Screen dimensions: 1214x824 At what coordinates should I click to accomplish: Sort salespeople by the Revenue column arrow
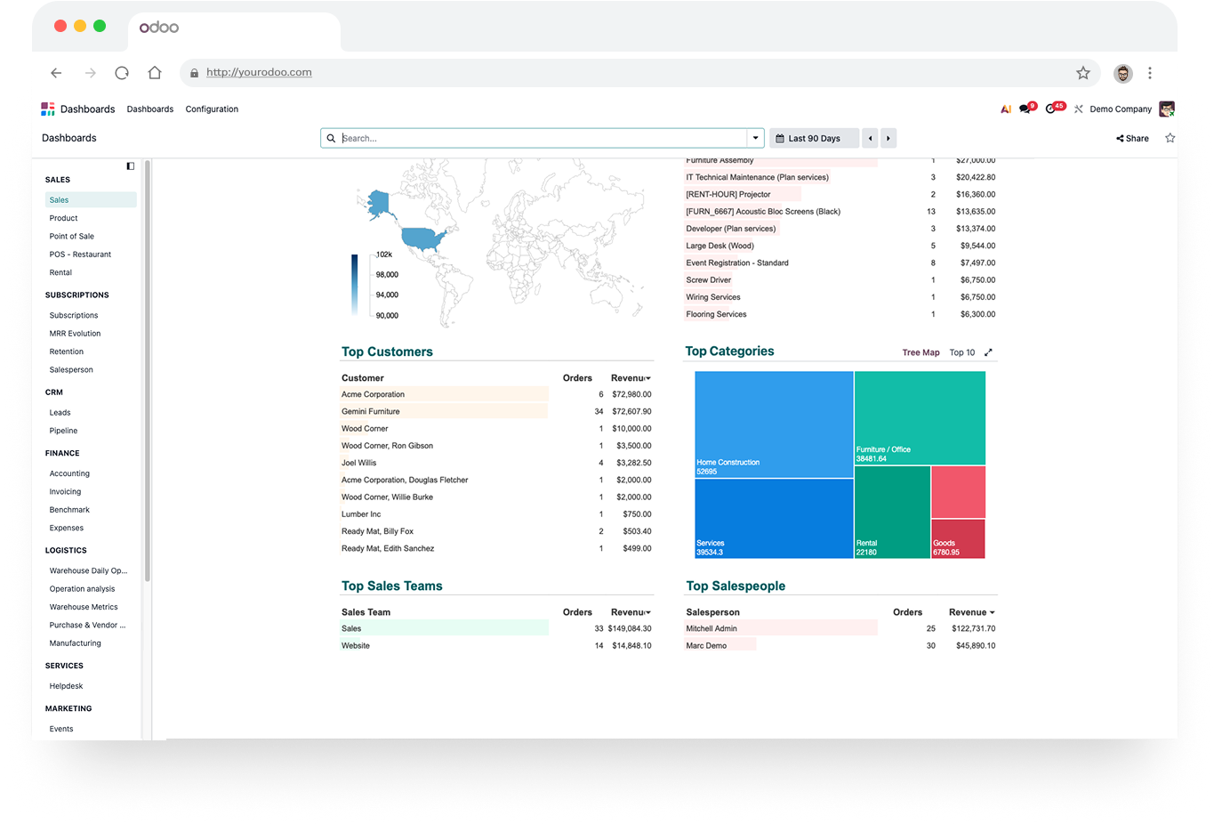point(992,612)
